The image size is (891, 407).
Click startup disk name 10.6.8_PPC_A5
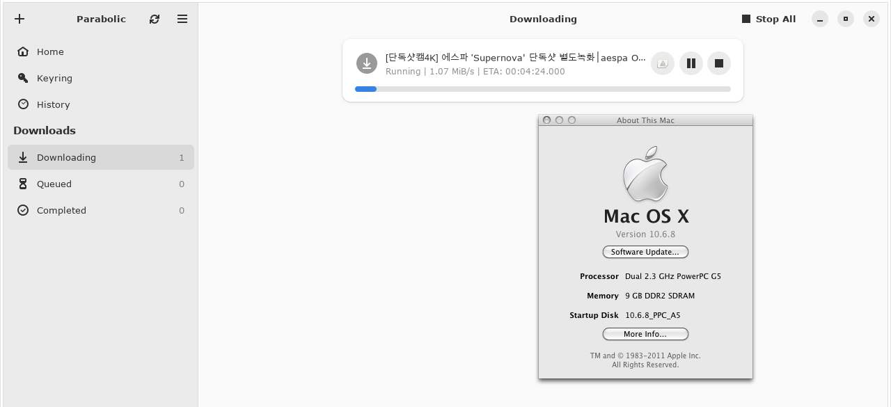[653, 315]
